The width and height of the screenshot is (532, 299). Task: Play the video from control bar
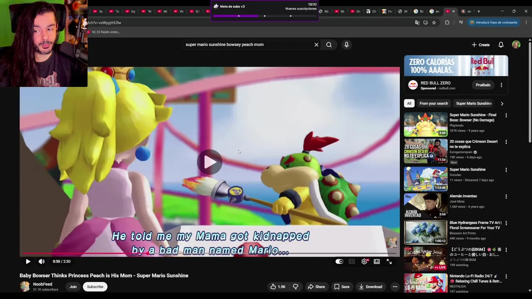(x=28, y=262)
